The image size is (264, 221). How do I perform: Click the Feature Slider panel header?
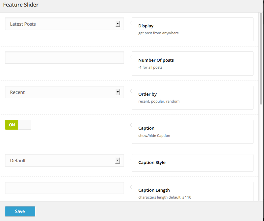click(x=21, y=5)
